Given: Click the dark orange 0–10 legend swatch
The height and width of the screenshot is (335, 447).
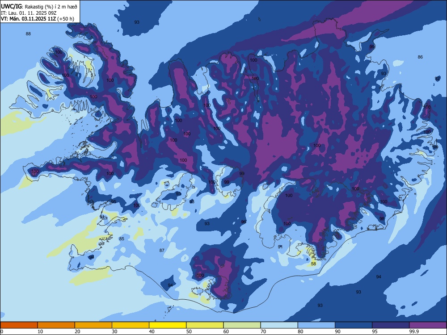Looking at the screenshot, I should pyautogui.click(x=19, y=325).
